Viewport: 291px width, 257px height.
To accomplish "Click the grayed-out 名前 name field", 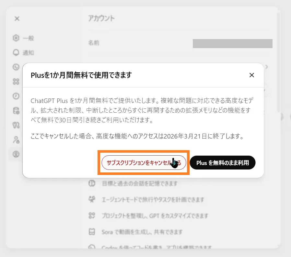I will point(233,44).
